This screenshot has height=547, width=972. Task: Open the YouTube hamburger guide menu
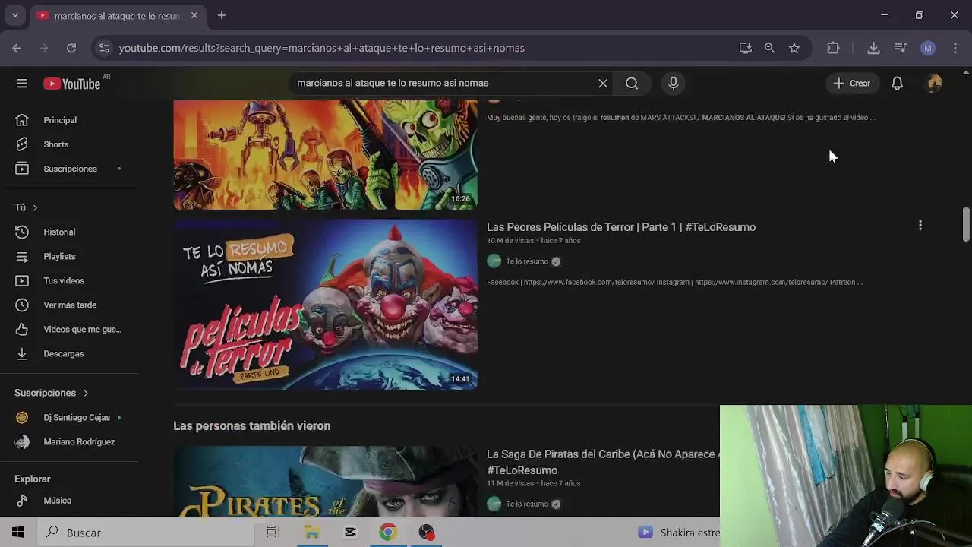tap(22, 84)
